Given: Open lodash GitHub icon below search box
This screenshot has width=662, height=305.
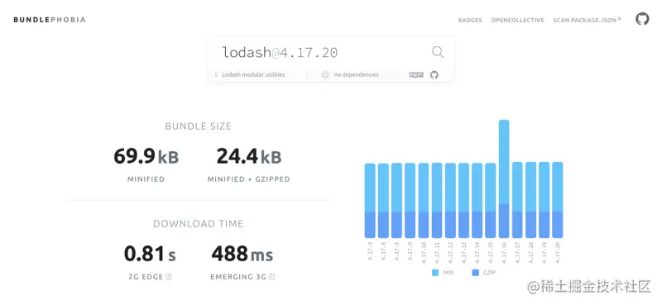Looking at the screenshot, I should tap(434, 74).
